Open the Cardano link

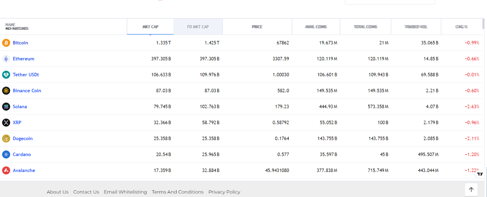(22, 155)
